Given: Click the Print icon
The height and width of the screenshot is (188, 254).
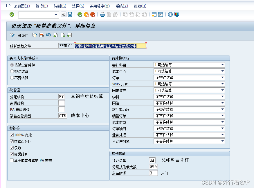Looking at the screenshot, I should (102, 15).
